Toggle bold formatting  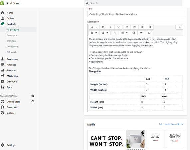click(x=103, y=27)
